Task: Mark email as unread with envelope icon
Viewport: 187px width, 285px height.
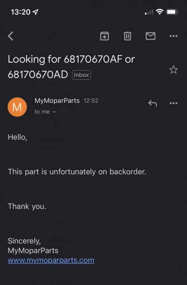Action: pos(151,36)
